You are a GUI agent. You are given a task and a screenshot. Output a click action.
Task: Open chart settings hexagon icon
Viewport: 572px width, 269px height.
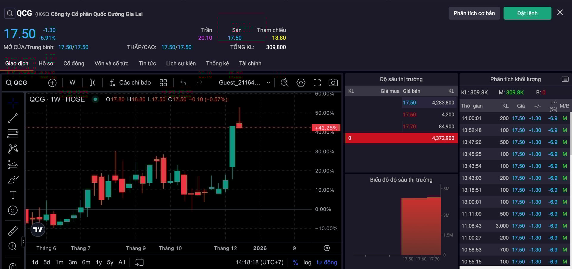[301, 83]
